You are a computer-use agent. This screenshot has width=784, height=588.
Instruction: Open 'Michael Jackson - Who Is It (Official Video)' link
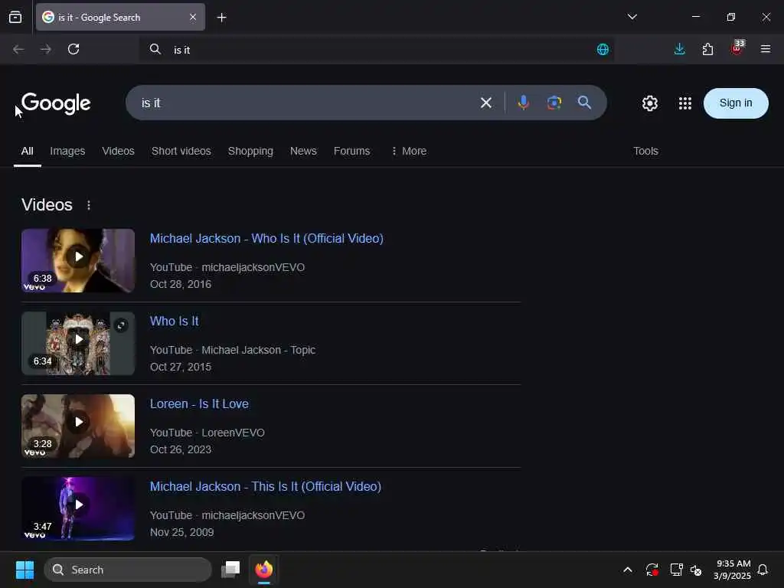click(266, 239)
